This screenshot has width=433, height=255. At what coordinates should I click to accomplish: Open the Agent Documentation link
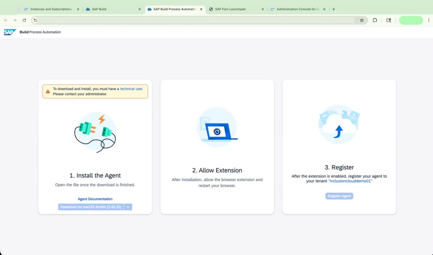point(95,199)
